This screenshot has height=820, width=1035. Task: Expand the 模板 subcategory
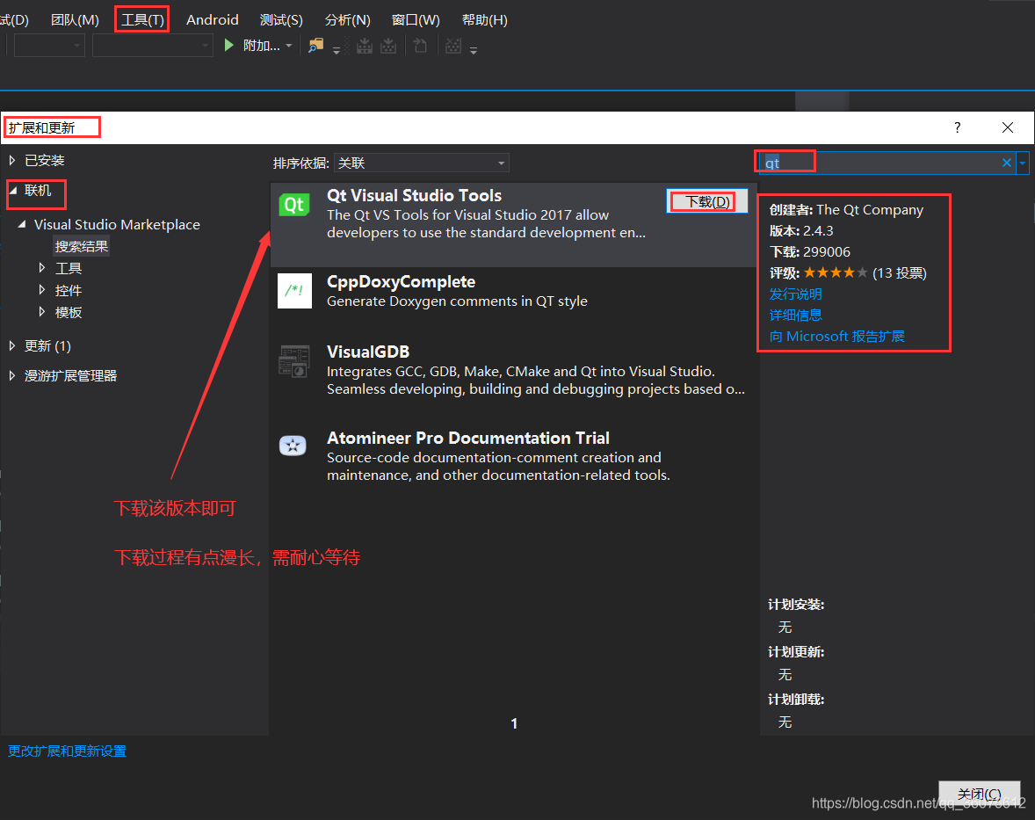[x=42, y=312]
